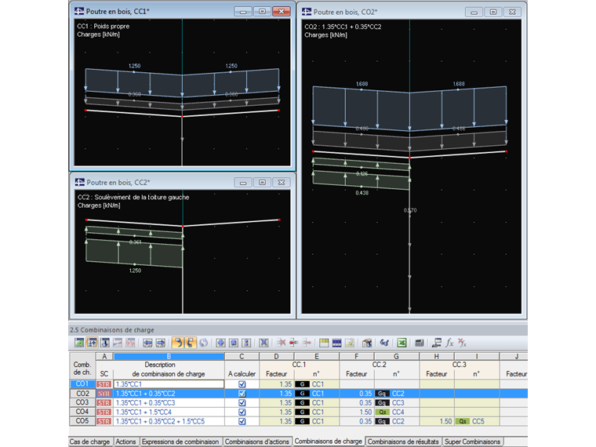Image resolution: width=596 pixels, height=447 pixels.
Task: Click the blue square icon with asterisk
Action: (x=234, y=343)
